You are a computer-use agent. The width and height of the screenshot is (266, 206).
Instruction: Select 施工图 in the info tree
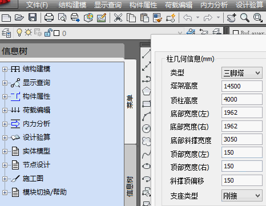(x=33, y=179)
